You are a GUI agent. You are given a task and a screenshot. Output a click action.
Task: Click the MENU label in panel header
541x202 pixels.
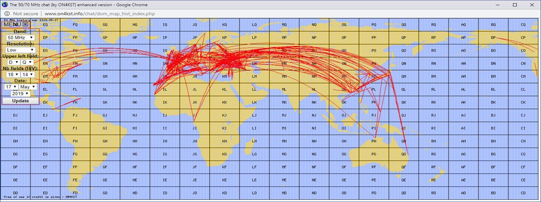(12, 24)
